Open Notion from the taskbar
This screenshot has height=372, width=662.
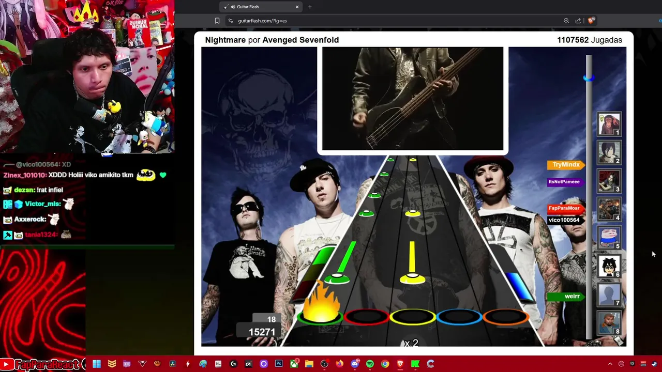[218, 364]
